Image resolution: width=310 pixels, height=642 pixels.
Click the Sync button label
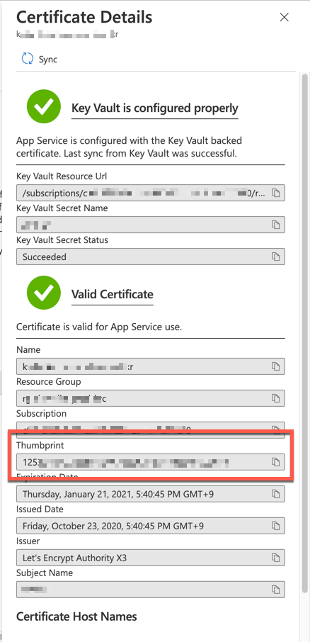click(x=48, y=60)
